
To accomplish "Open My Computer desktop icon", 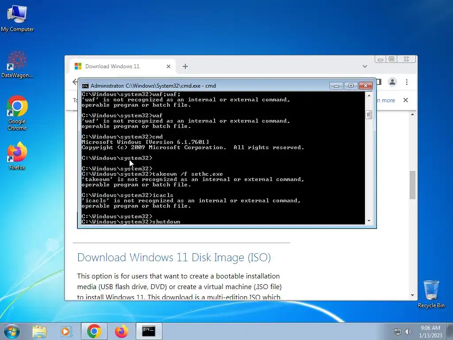I will 17,18.
